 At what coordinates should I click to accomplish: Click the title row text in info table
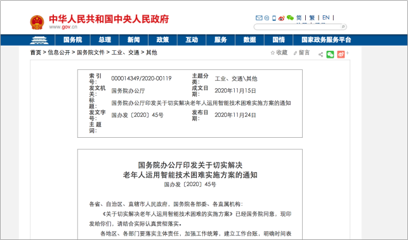click(201, 103)
